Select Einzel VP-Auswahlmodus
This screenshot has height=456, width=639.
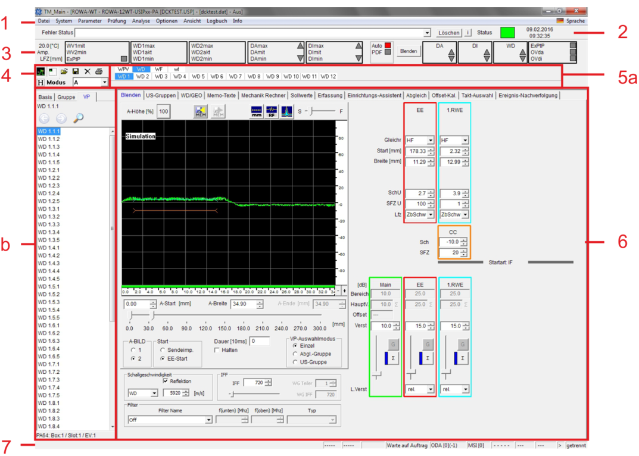(x=295, y=345)
